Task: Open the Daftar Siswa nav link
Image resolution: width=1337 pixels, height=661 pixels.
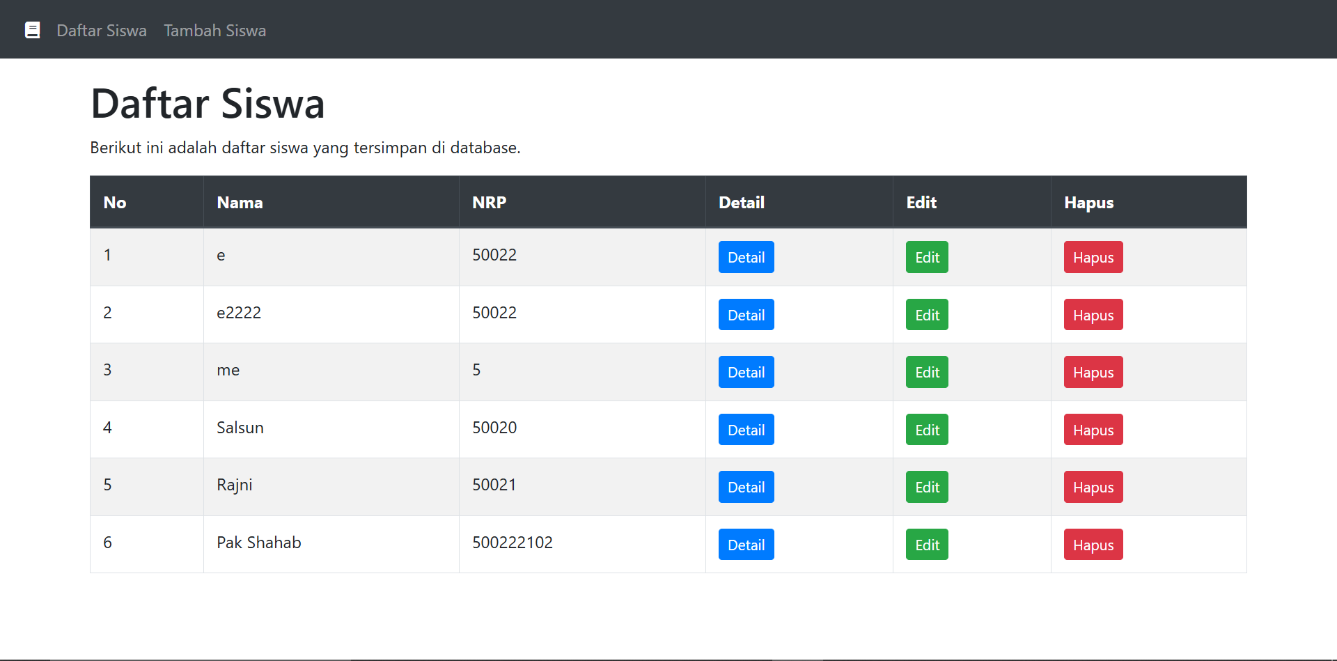Action: pos(102,31)
